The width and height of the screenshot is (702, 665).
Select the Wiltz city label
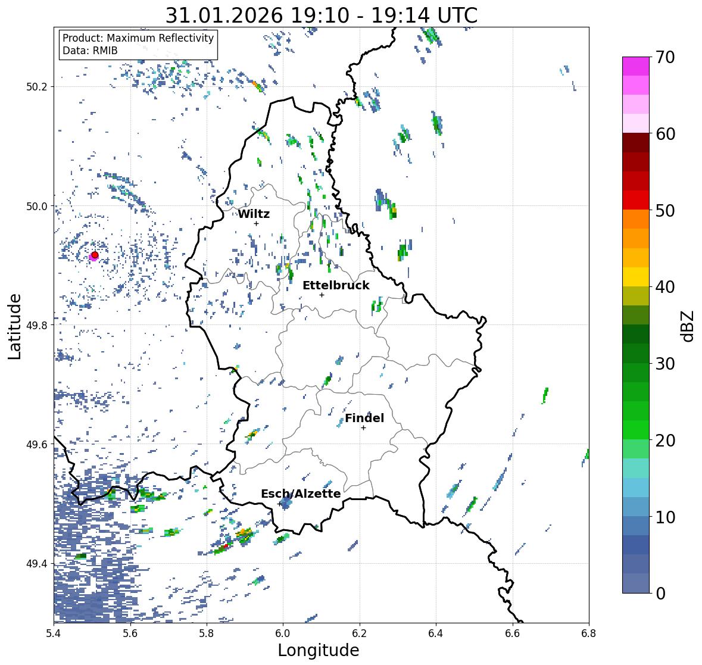pyautogui.click(x=254, y=214)
